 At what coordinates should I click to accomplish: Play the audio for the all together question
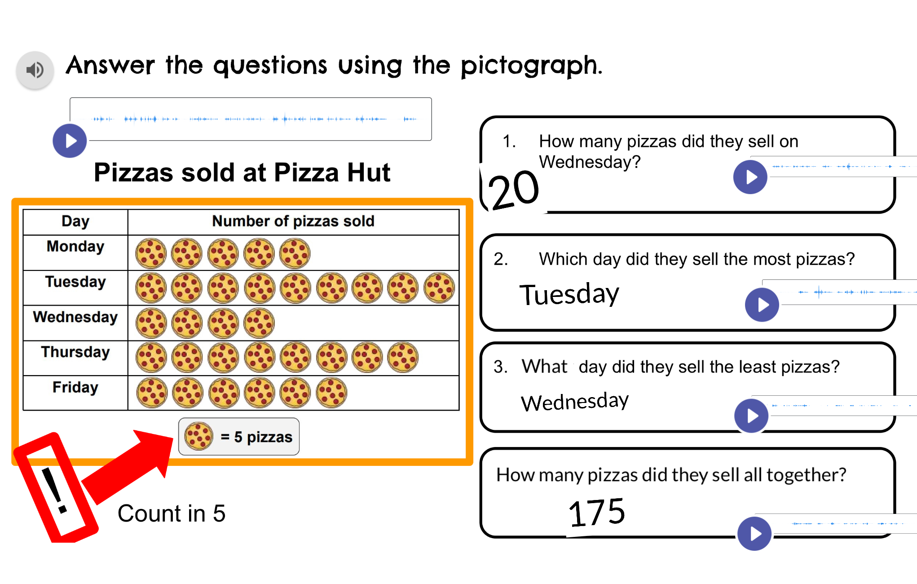click(754, 534)
